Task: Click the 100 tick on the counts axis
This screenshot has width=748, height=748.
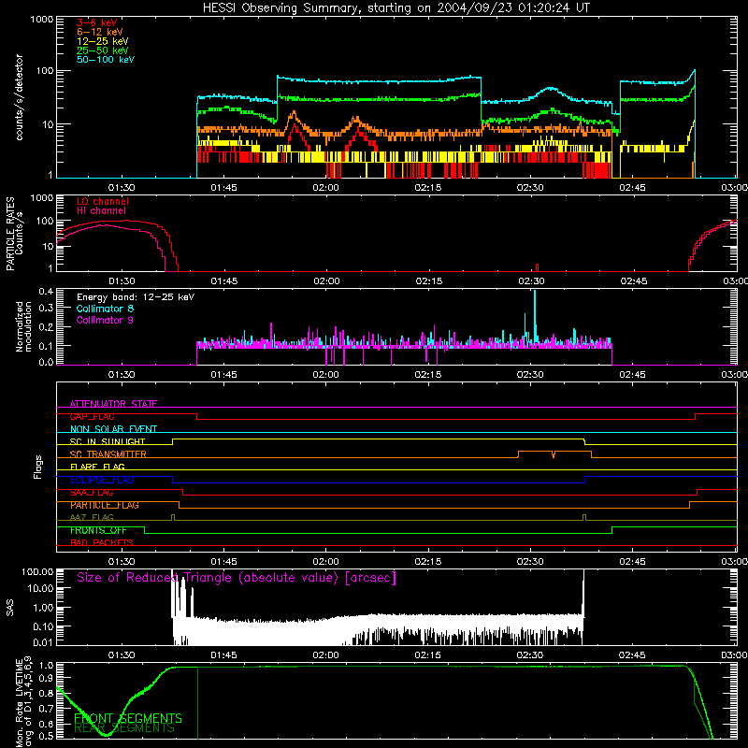Action: pos(45,71)
